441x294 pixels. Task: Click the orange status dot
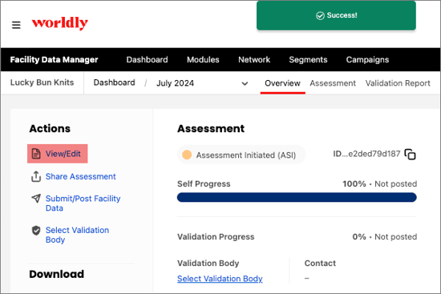pos(187,155)
